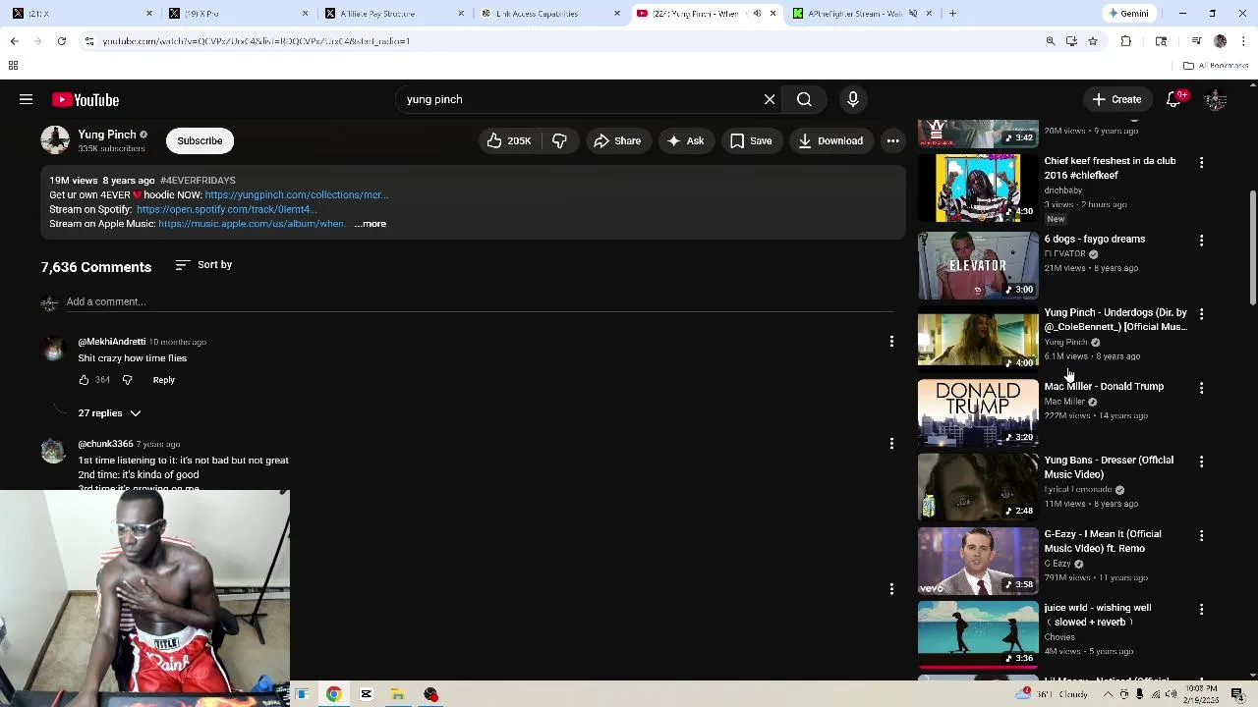Reply to @MekhiAndretti's comment
Viewport: 1258px width, 707px height.
coord(163,380)
